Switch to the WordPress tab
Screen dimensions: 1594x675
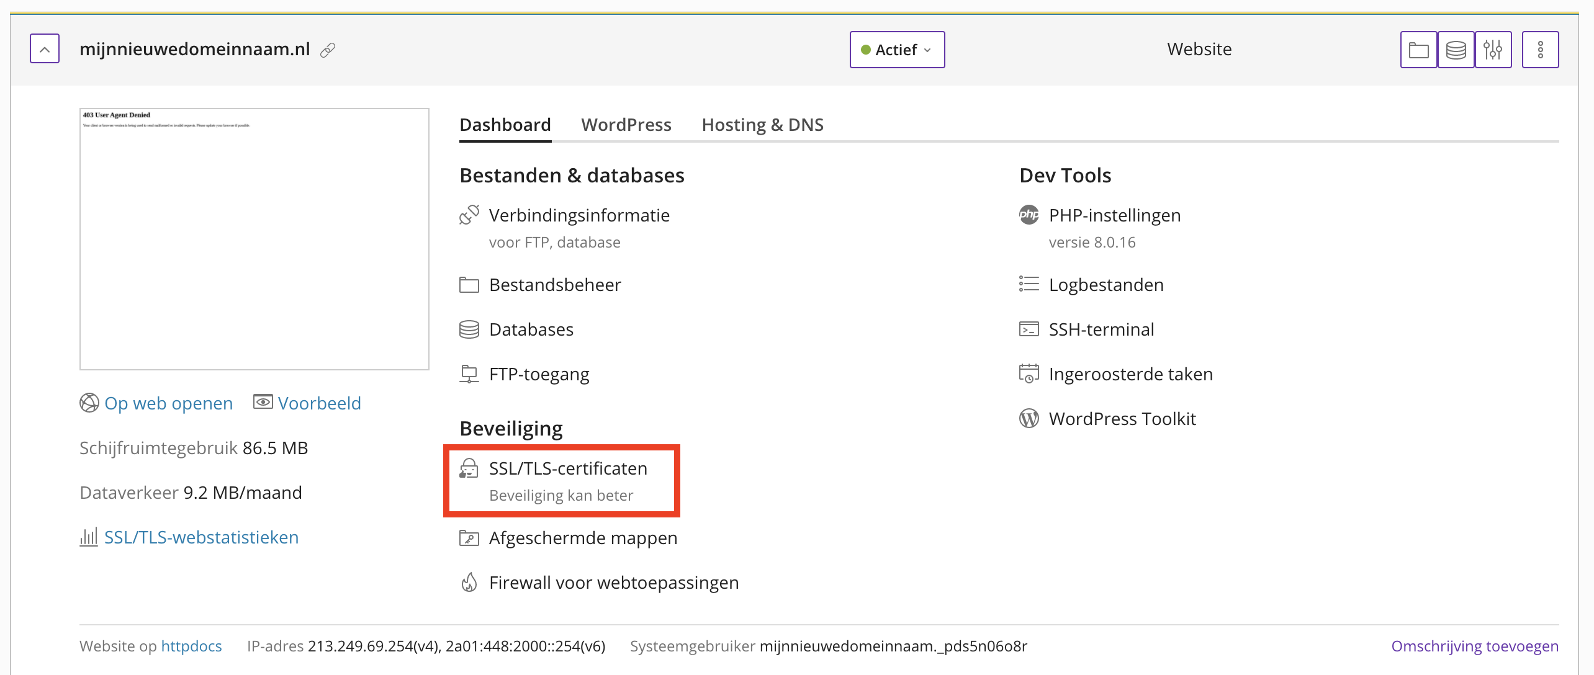626,125
